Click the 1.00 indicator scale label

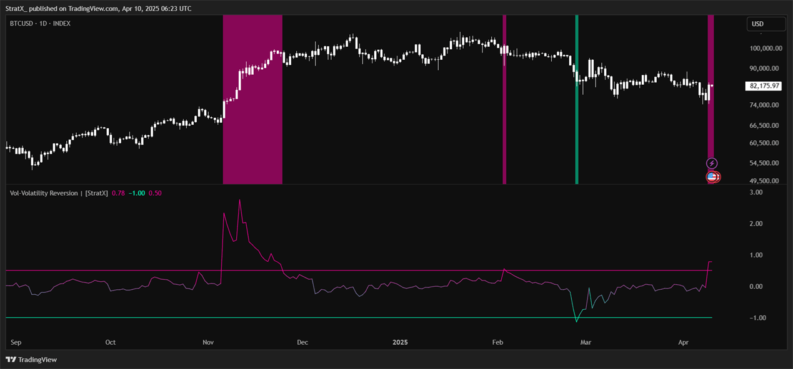[x=755, y=255]
